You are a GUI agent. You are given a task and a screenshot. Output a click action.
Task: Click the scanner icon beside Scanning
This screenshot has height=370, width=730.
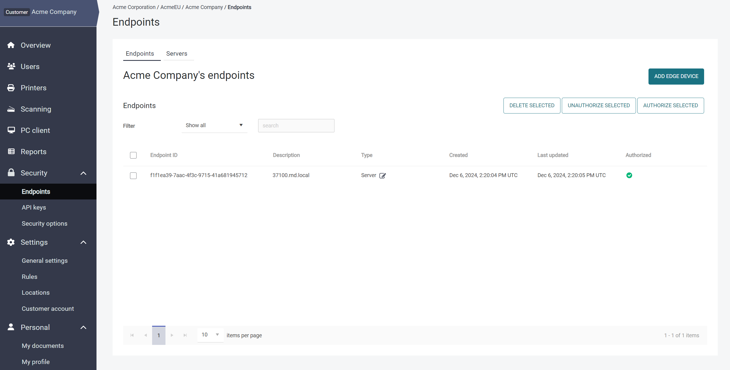point(11,109)
